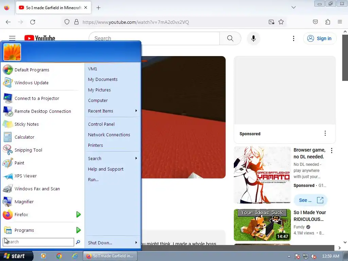Save to Pocket icon in toolbar
This screenshot has height=261, width=348.
point(315,22)
